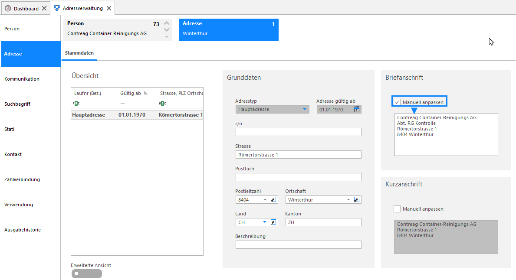Uncheck Manuell anpassen under Briefanschrift
The height and width of the screenshot is (280, 516).
point(397,102)
